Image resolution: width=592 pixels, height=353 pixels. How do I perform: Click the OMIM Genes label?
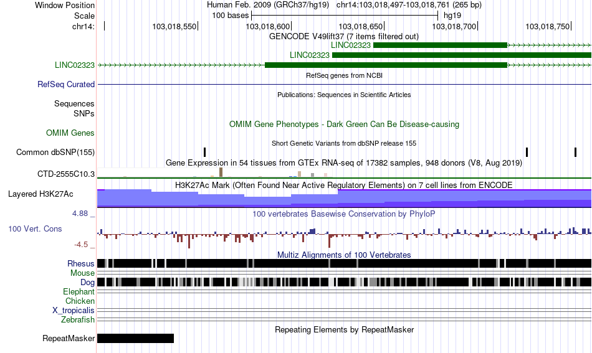point(70,133)
